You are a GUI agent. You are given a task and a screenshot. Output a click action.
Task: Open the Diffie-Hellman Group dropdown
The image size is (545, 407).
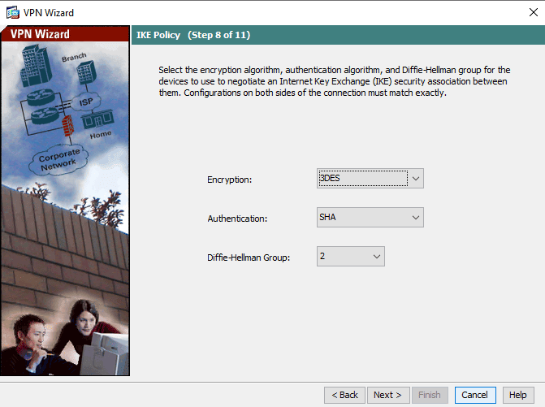tap(350, 256)
